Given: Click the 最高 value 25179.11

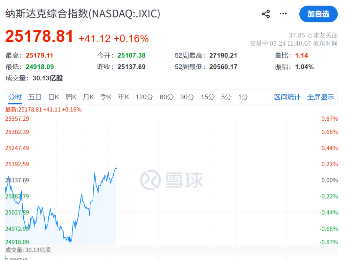Looking at the screenshot, I should 39,56.
